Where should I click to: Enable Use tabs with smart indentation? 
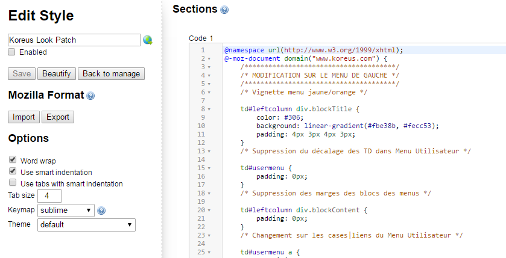pyautogui.click(x=13, y=183)
